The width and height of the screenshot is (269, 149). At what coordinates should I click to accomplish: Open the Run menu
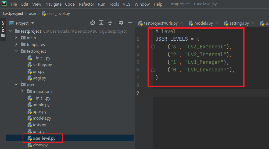tap(102, 4)
